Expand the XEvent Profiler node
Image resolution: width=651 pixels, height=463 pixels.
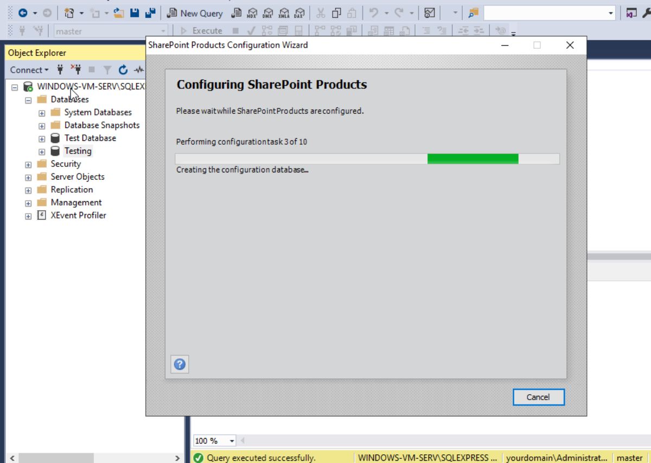tap(28, 216)
